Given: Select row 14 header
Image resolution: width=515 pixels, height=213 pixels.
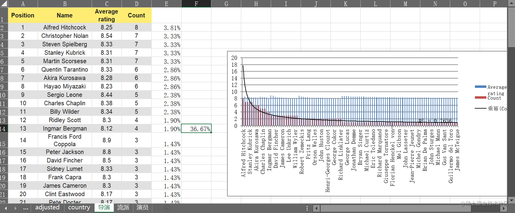Looking at the screenshot, I should click(4, 128).
